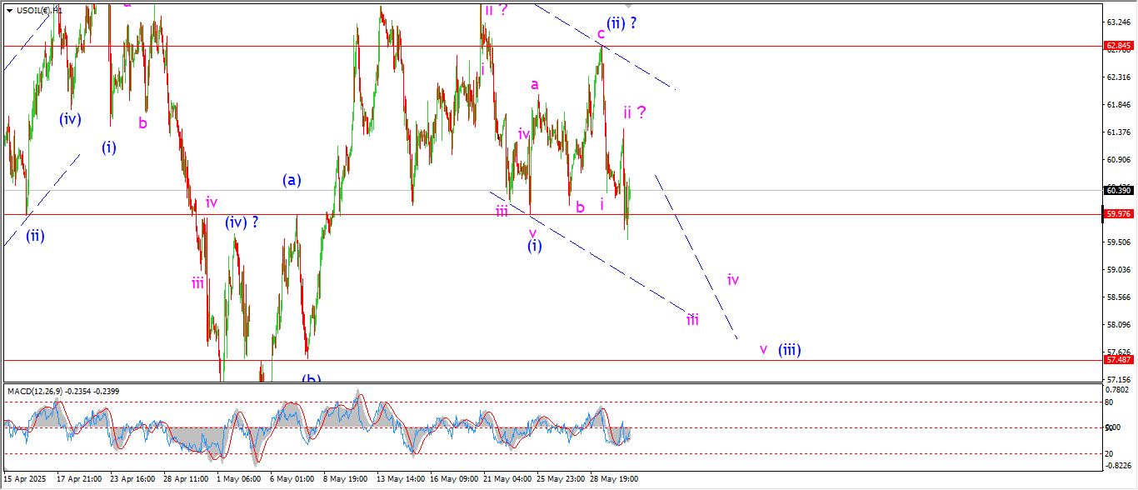
Task: Click the 62.316 price scale value
Action: (x=1117, y=77)
